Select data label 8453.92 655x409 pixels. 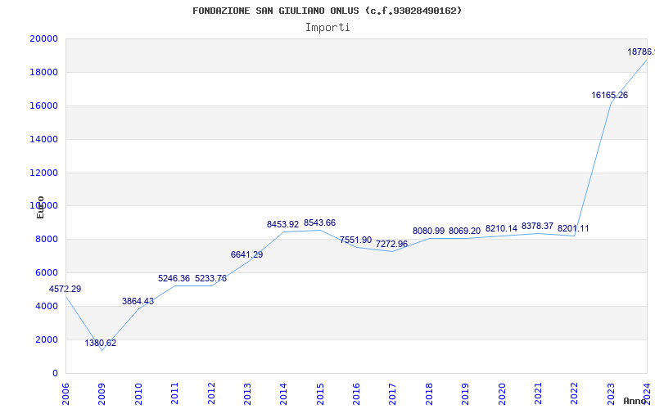(283, 224)
